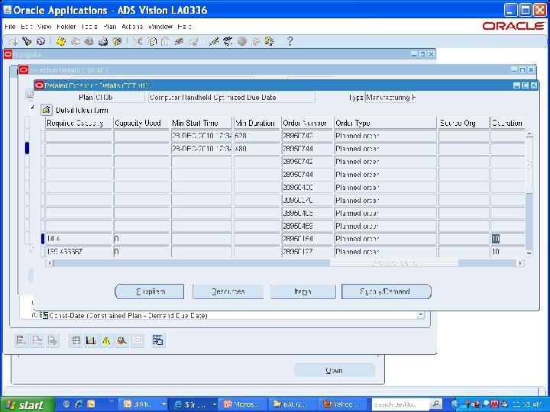Open the Show Navigator toolbar icon
This screenshot has width=550, height=412.
[x=41, y=42]
